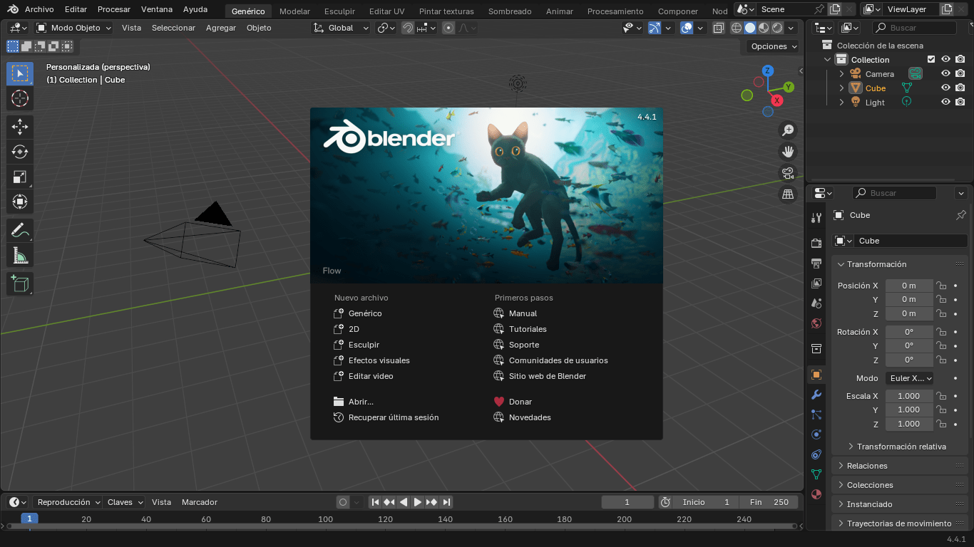This screenshot has height=547, width=974.
Task: Enable wireframe viewport shading
Action: coord(737,28)
